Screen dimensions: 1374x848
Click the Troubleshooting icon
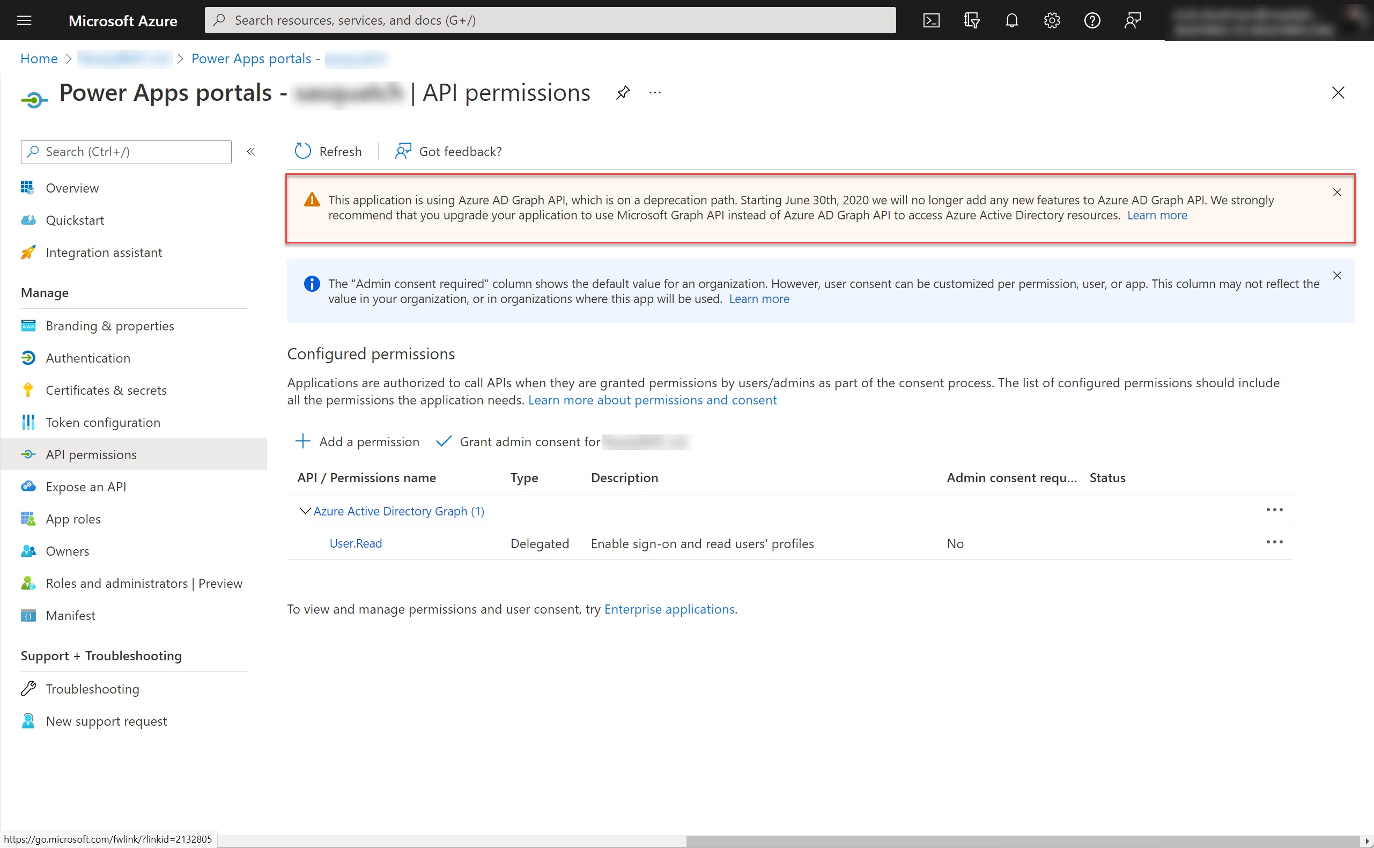tap(27, 688)
